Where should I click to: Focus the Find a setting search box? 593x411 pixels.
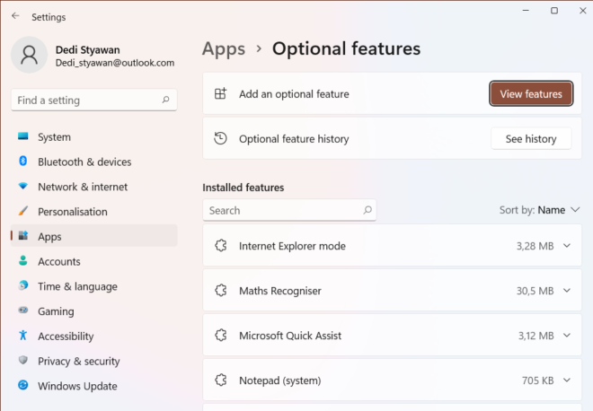tap(94, 100)
